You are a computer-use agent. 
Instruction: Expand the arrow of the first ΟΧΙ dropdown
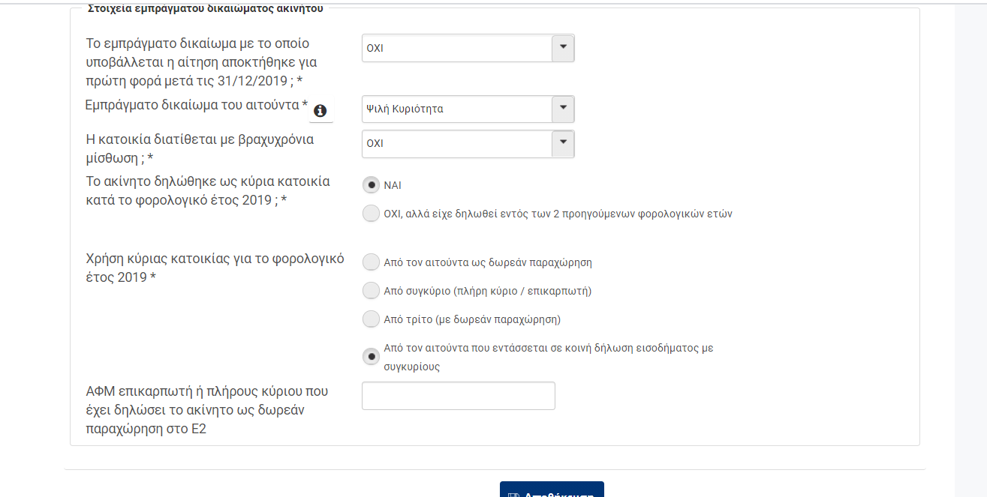[563, 48]
